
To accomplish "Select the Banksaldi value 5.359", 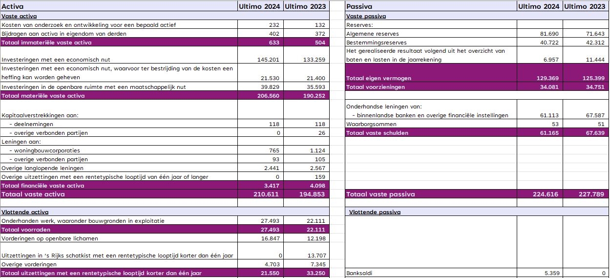I will pyautogui.click(x=551, y=273).
